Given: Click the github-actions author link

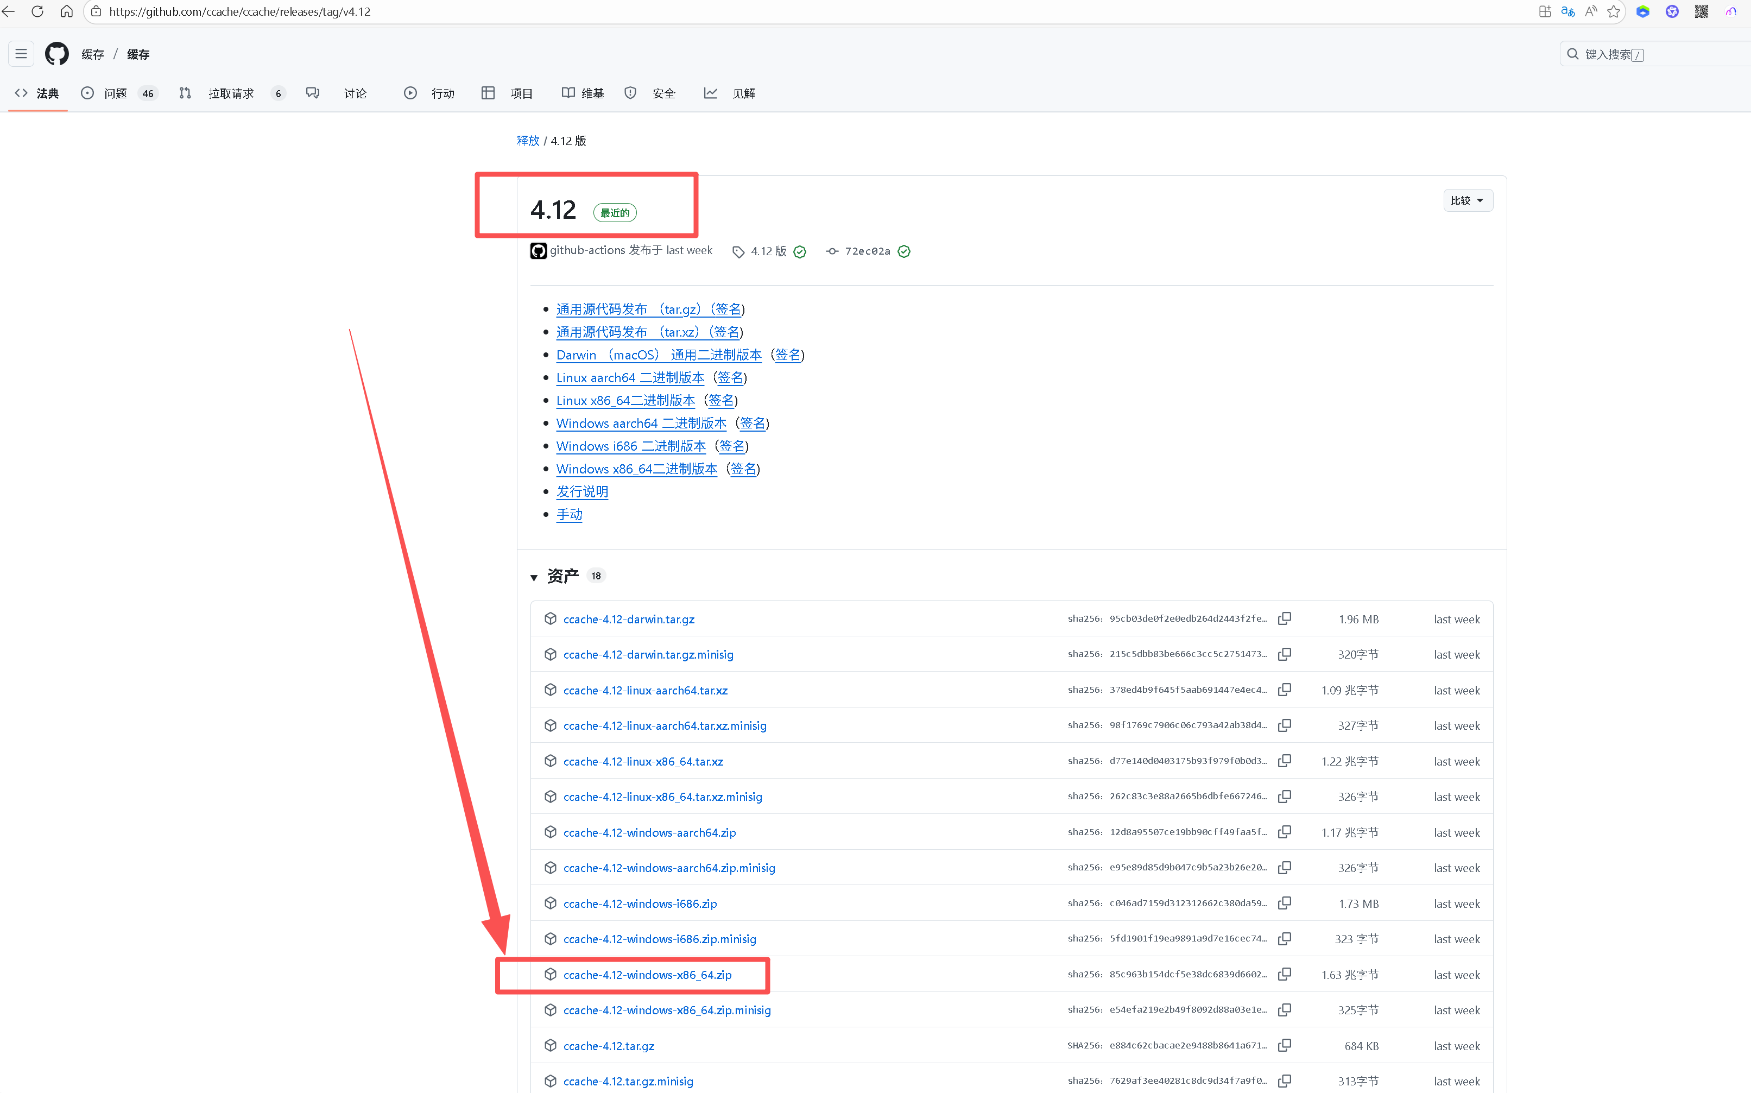Looking at the screenshot, I should (x=587, y=250).
